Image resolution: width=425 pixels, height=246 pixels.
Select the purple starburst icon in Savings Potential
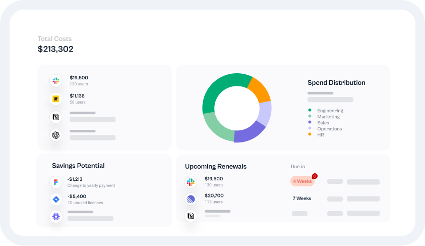tap(55, 216)
